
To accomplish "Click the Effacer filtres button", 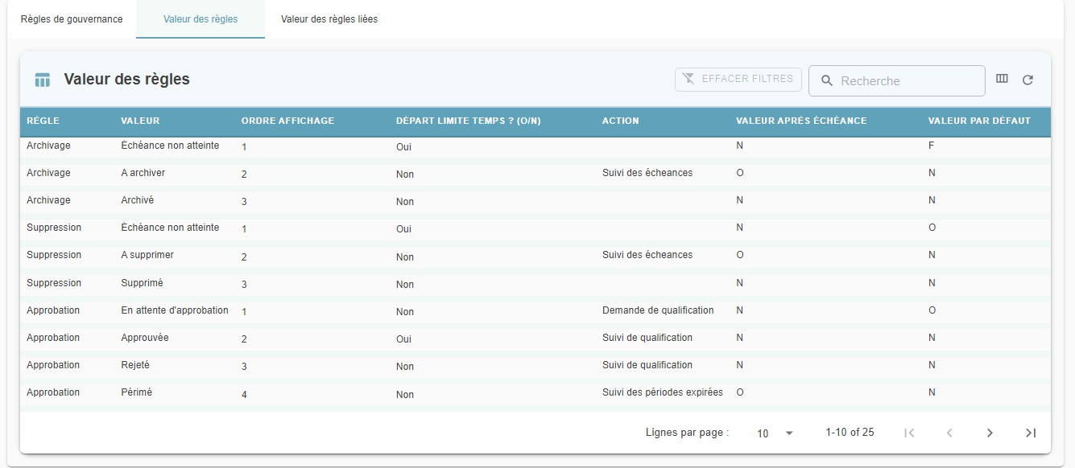I will (738, 79).
